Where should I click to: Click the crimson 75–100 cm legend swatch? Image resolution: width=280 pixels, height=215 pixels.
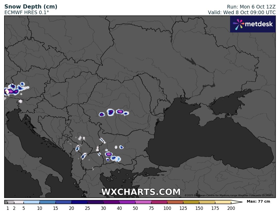[x=159, y=202]
